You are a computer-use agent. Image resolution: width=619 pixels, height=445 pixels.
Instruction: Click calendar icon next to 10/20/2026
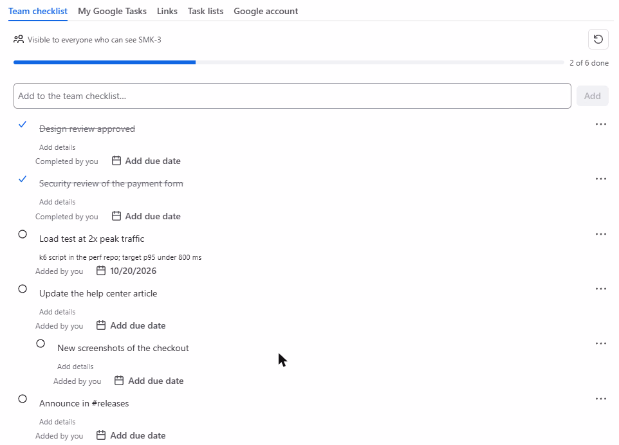[x=101, y=271]
